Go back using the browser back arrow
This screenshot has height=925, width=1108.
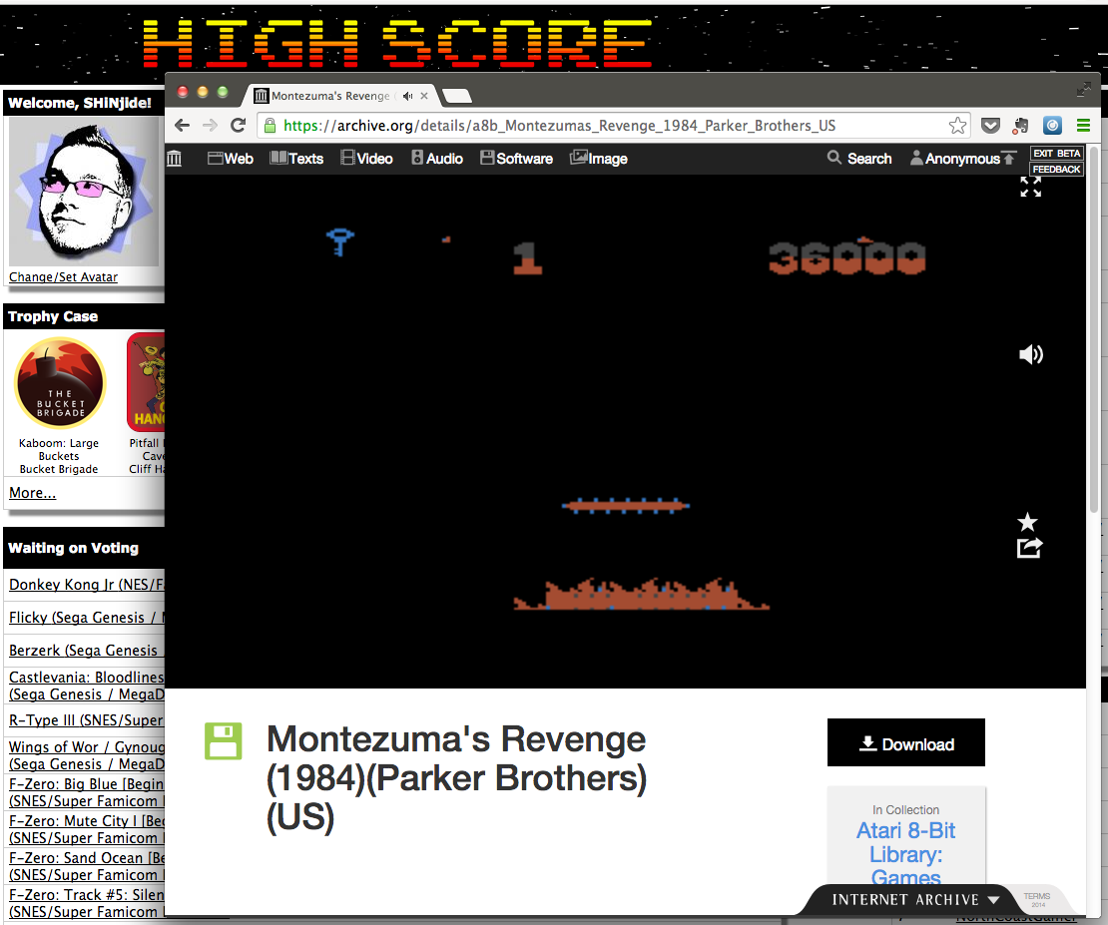[182, 126]
